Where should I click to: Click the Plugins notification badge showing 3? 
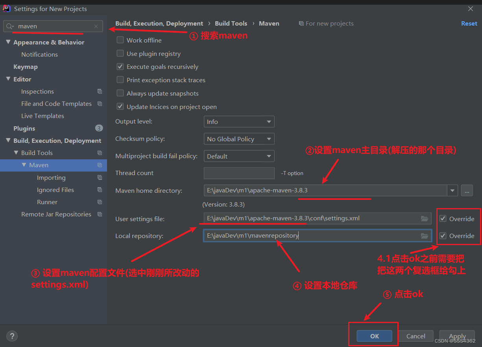coord(99,128)
